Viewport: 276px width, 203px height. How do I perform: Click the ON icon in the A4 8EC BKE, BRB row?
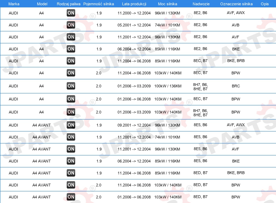click(71, 61)
